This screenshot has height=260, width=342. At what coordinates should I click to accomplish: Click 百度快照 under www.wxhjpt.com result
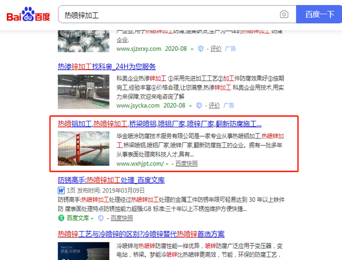(x=187, y=164)
